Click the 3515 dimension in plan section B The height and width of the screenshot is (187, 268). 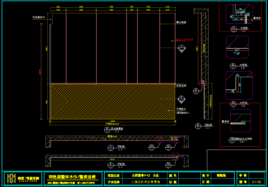pos(112,159)
